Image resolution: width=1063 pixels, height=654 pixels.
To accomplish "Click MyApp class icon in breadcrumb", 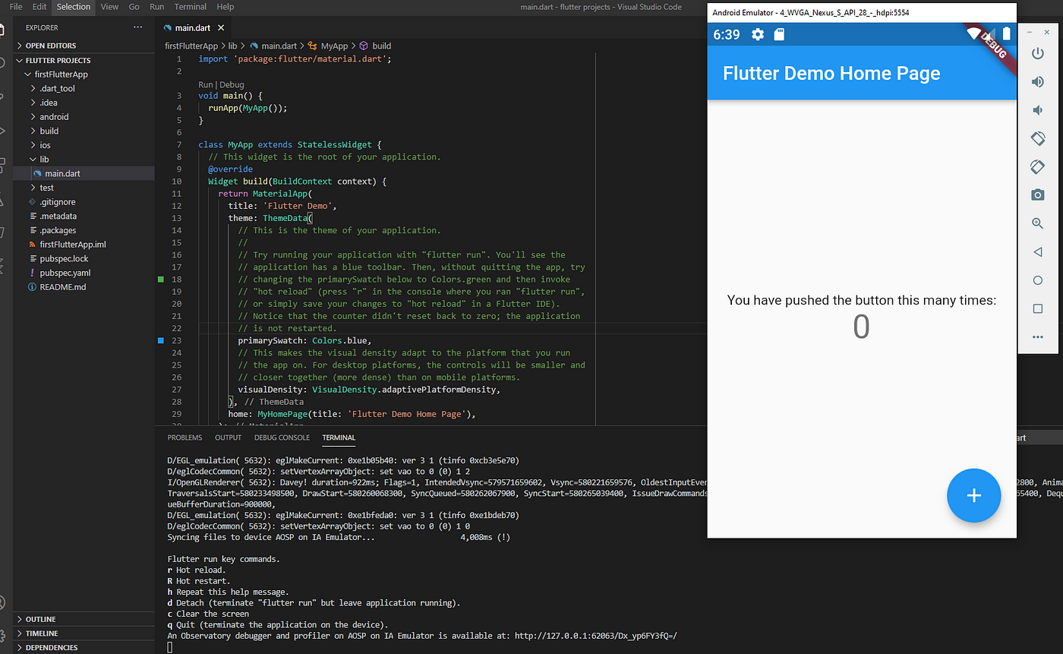I will click(312, 46).
